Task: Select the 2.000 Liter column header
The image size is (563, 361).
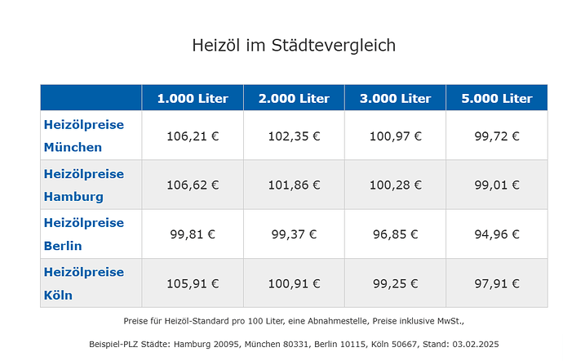Action: tap(294, 98)
